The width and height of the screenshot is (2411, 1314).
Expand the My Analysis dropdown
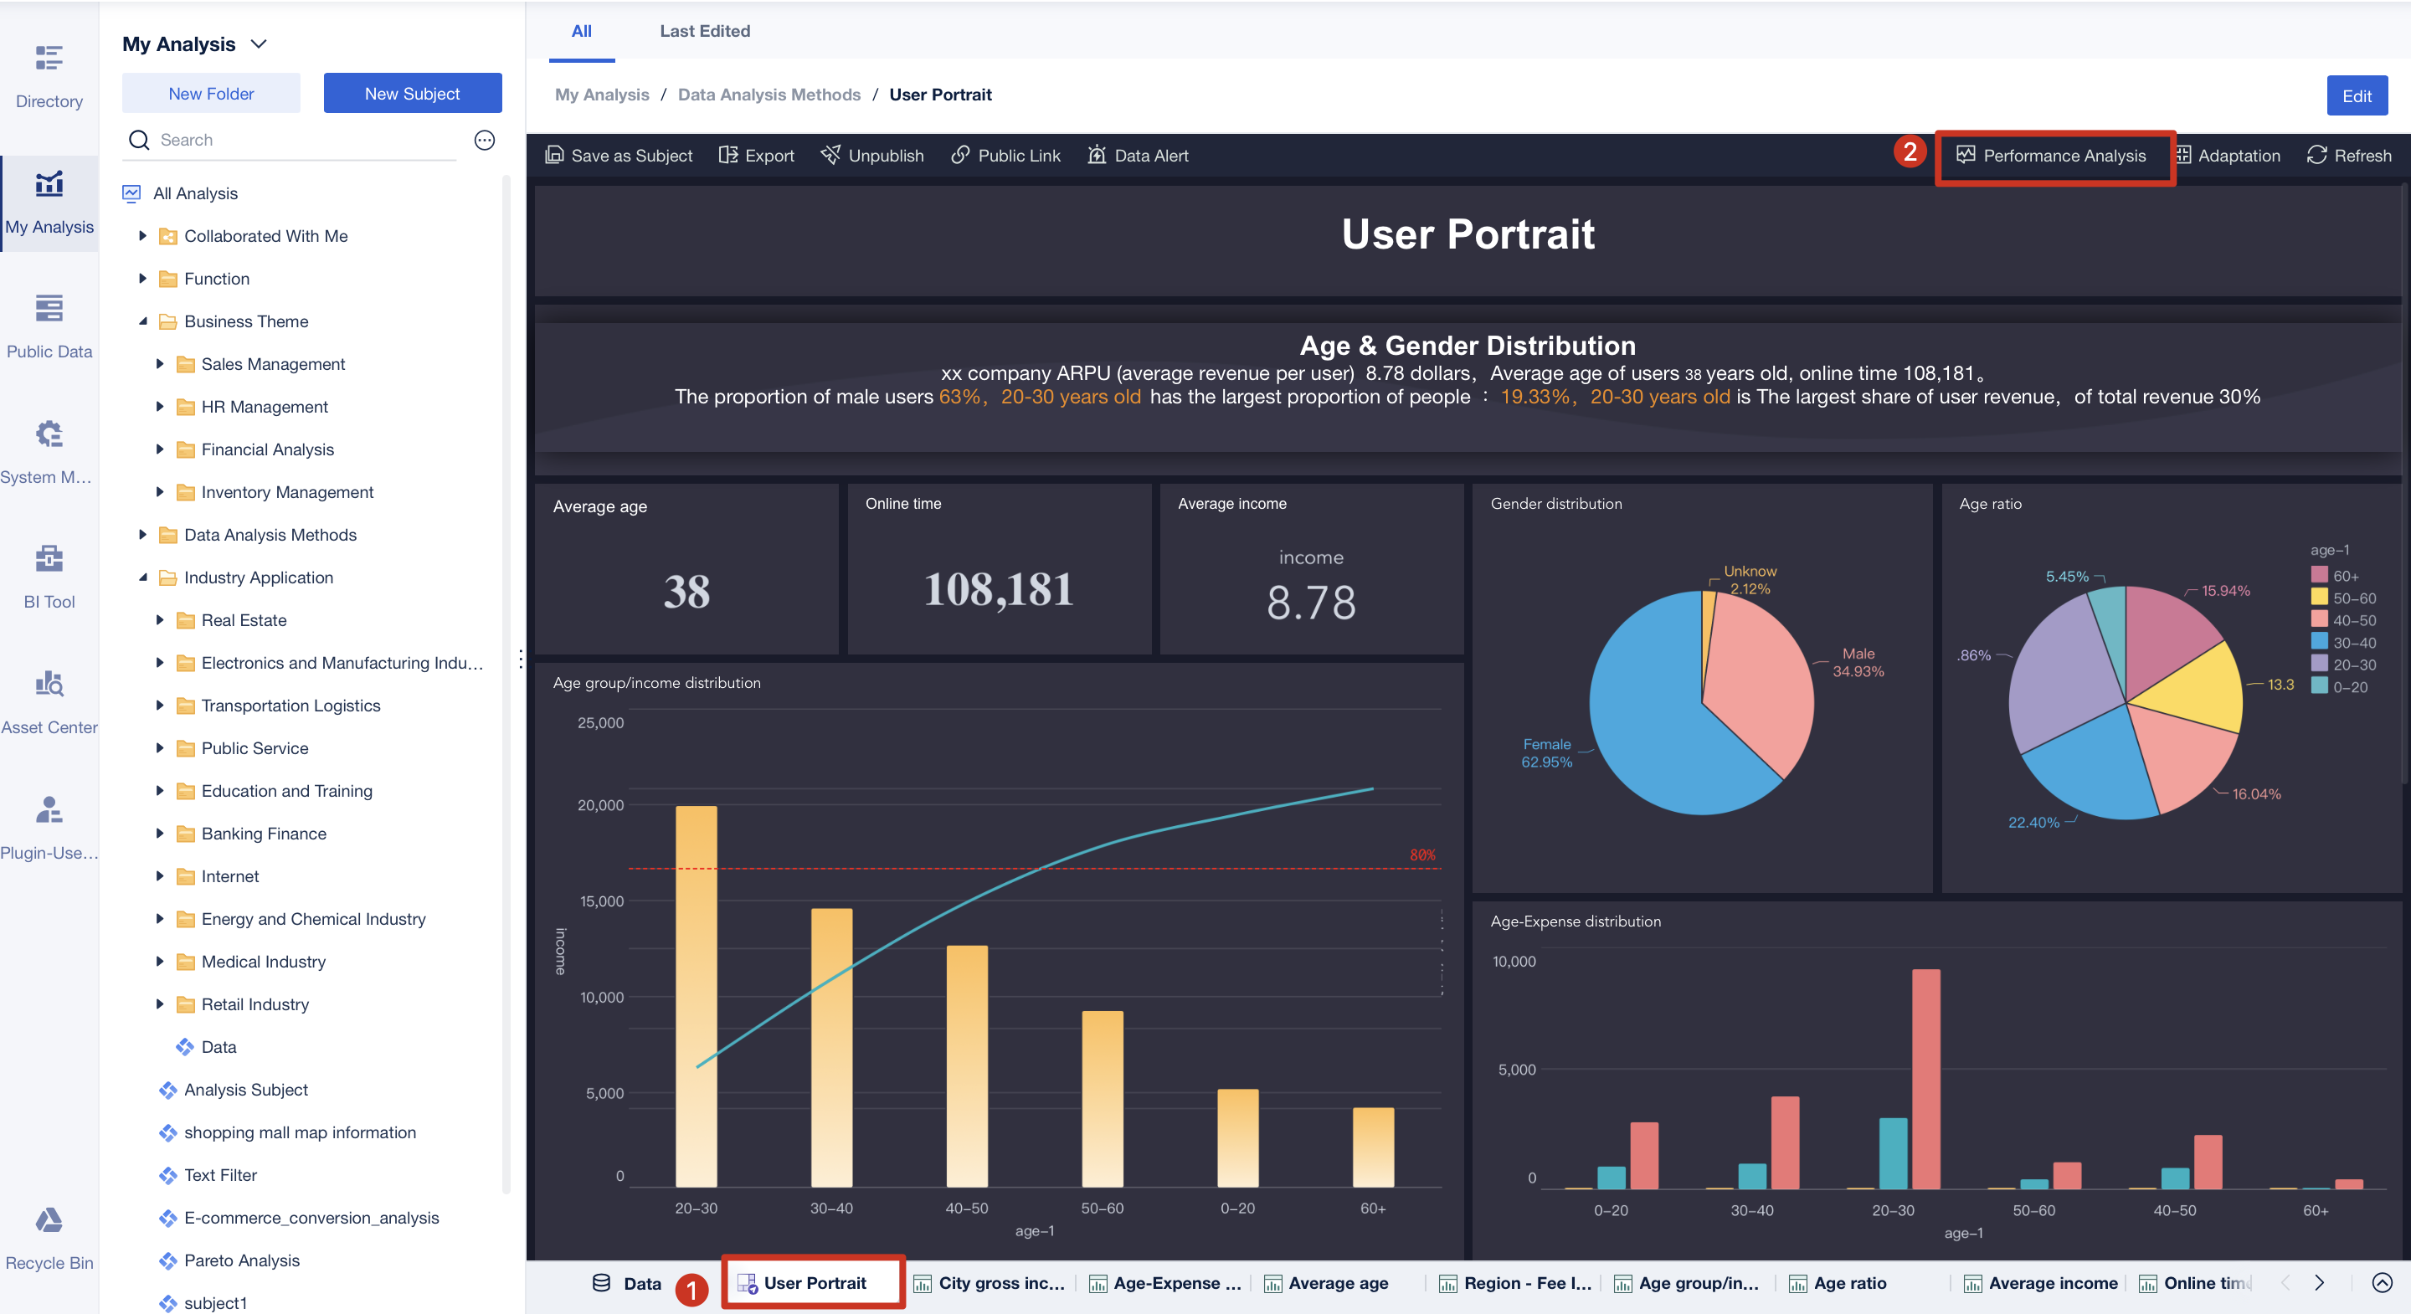click(260, 43)
